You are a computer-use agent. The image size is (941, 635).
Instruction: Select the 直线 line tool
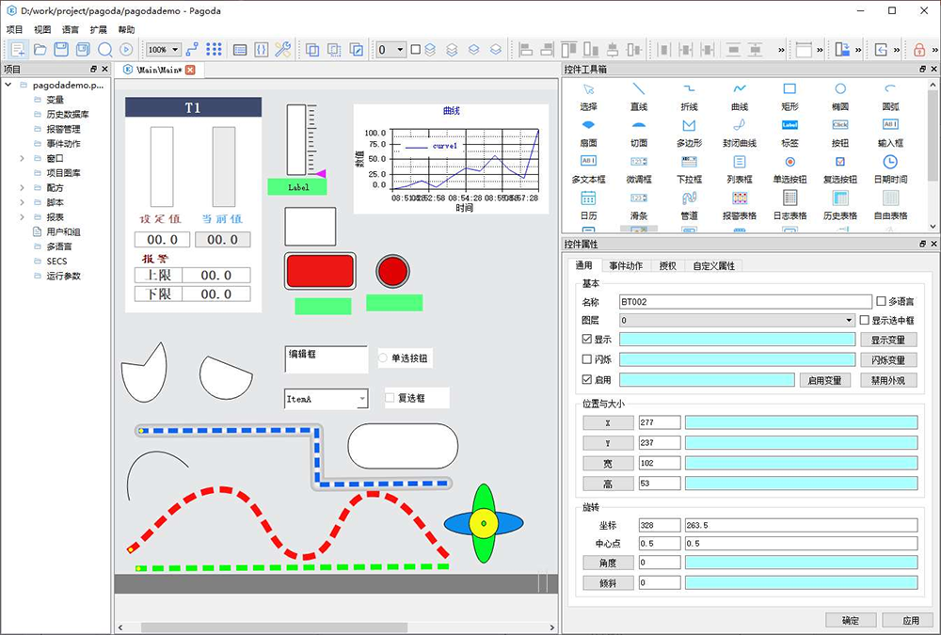coord(639,89)
